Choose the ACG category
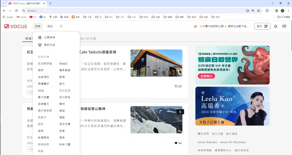The image size is (292, 155). (x=41, y=91)
